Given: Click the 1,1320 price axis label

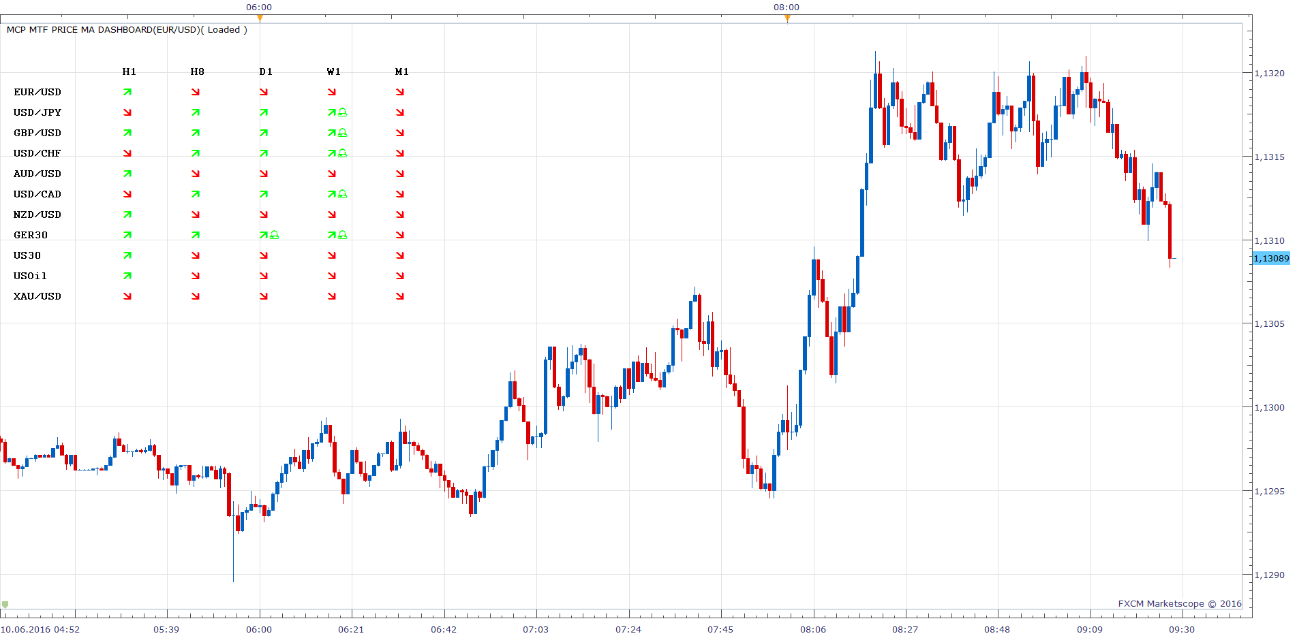Looking at the screenshot, I should (1270, 73).
